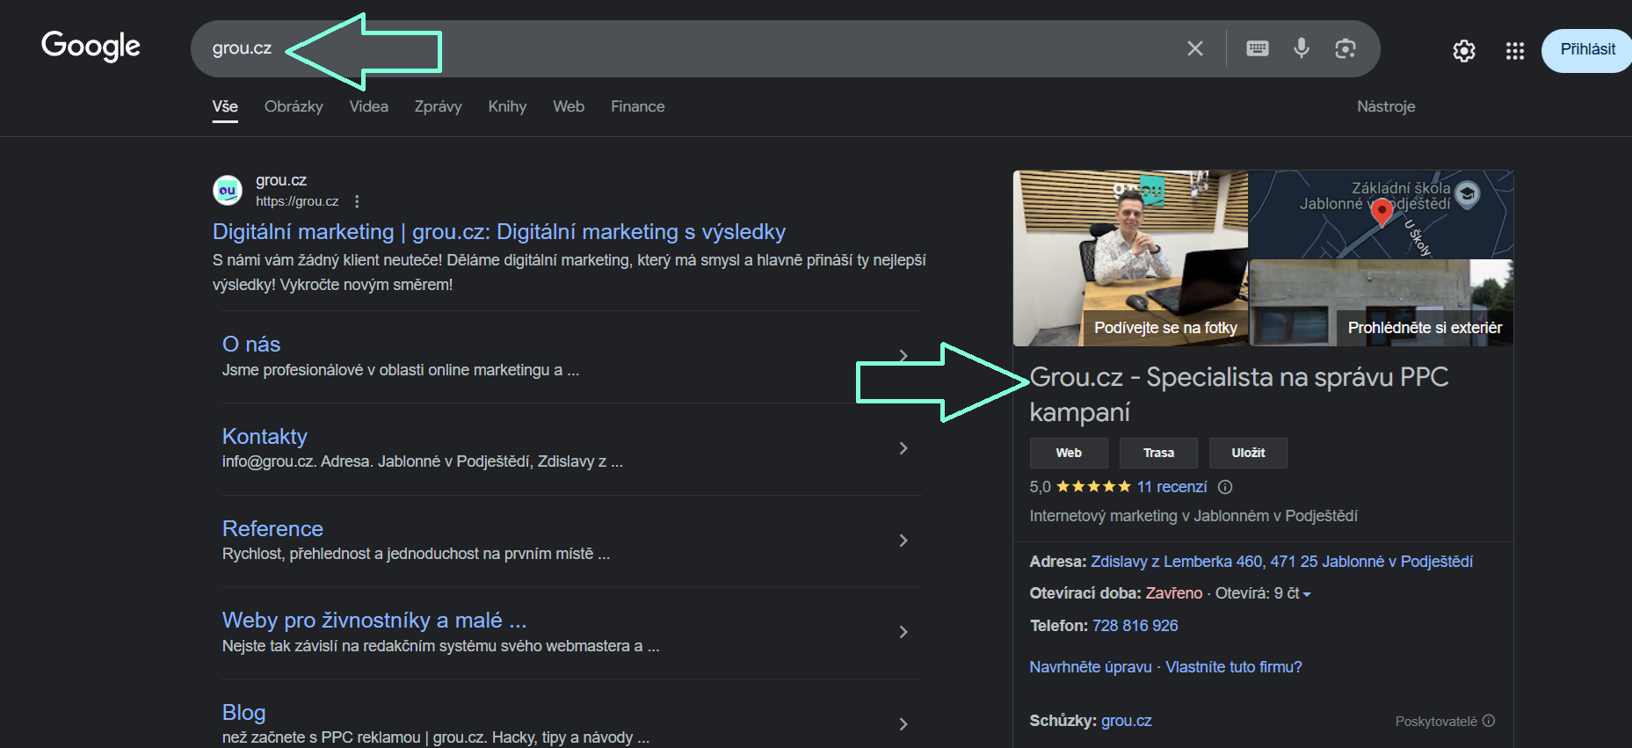Open the Reference link
Screen dimensions: 1632x748
(x=272, y=529)
